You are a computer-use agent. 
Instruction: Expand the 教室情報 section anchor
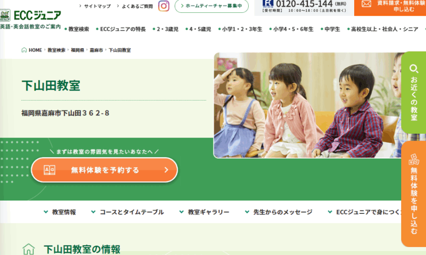pos(60,212)
